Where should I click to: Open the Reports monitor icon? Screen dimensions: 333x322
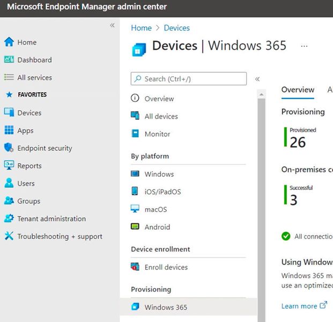click(9, 165)
